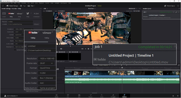Image resolution: width=181 pixels, height=98 pixels.
Task: Stop viewer playback
Action: (x=88, y=49)
